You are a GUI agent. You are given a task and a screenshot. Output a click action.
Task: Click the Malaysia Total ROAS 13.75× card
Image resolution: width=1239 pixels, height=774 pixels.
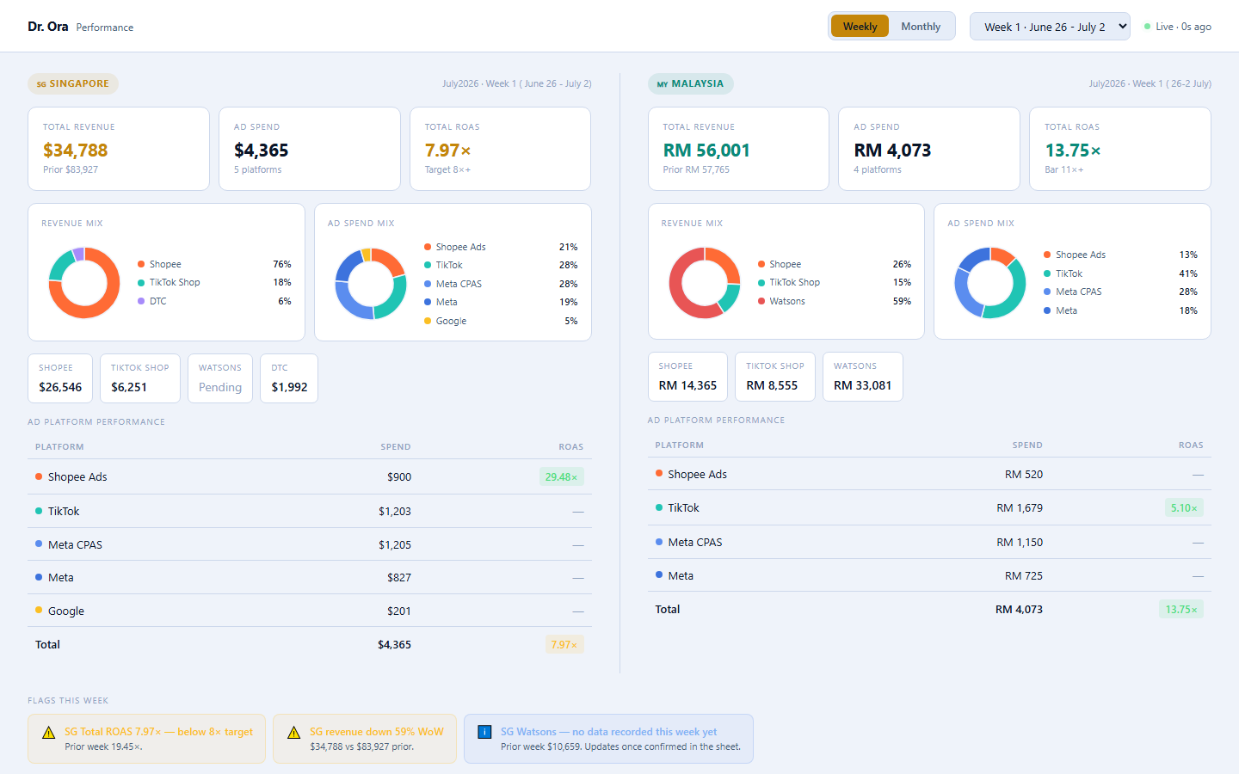pos(1120,149)
